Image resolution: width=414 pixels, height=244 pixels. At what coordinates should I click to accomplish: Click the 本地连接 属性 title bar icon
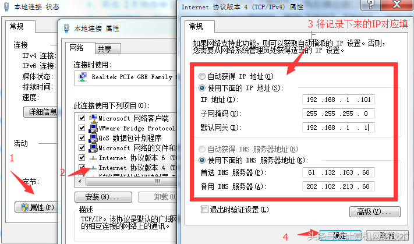[66, 29]
